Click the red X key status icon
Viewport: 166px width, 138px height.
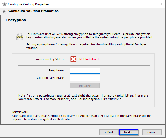pyautogui.click(x=73, y=59)
